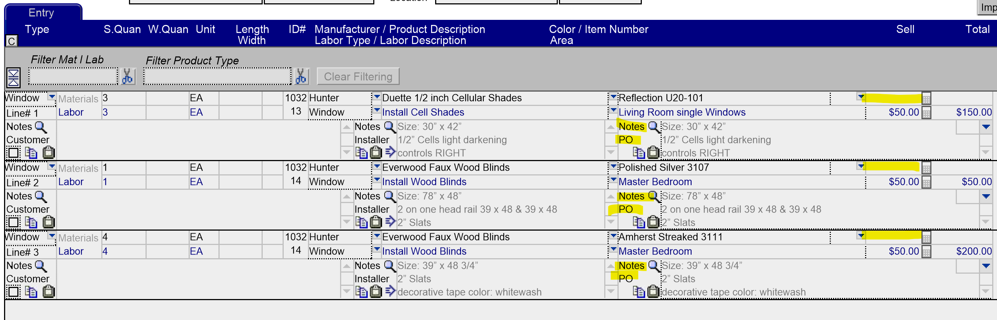
Task: Click copy icon under PO notes for Line# 2
Action: click(638, 222)
